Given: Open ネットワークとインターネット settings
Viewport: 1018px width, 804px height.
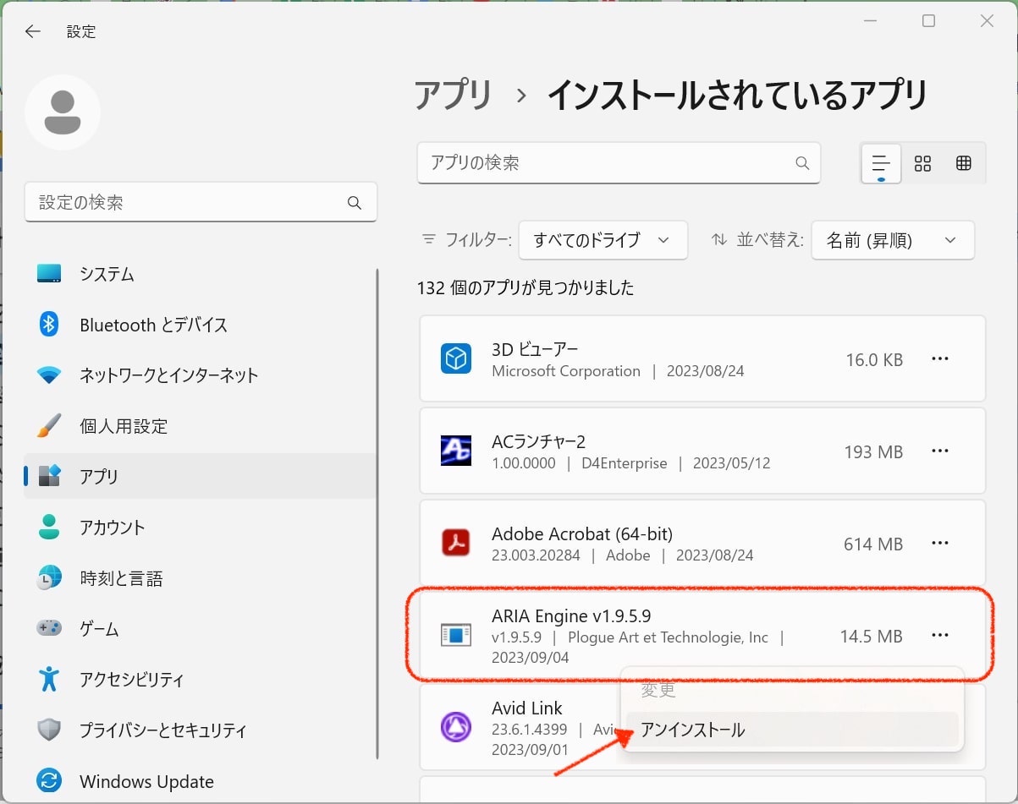Looking at the screenshot, I should pos(201,375).
